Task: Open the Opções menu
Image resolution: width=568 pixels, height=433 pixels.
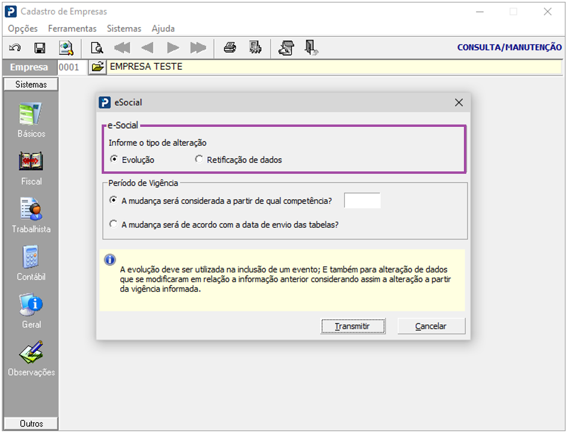Action: [23, 29]
